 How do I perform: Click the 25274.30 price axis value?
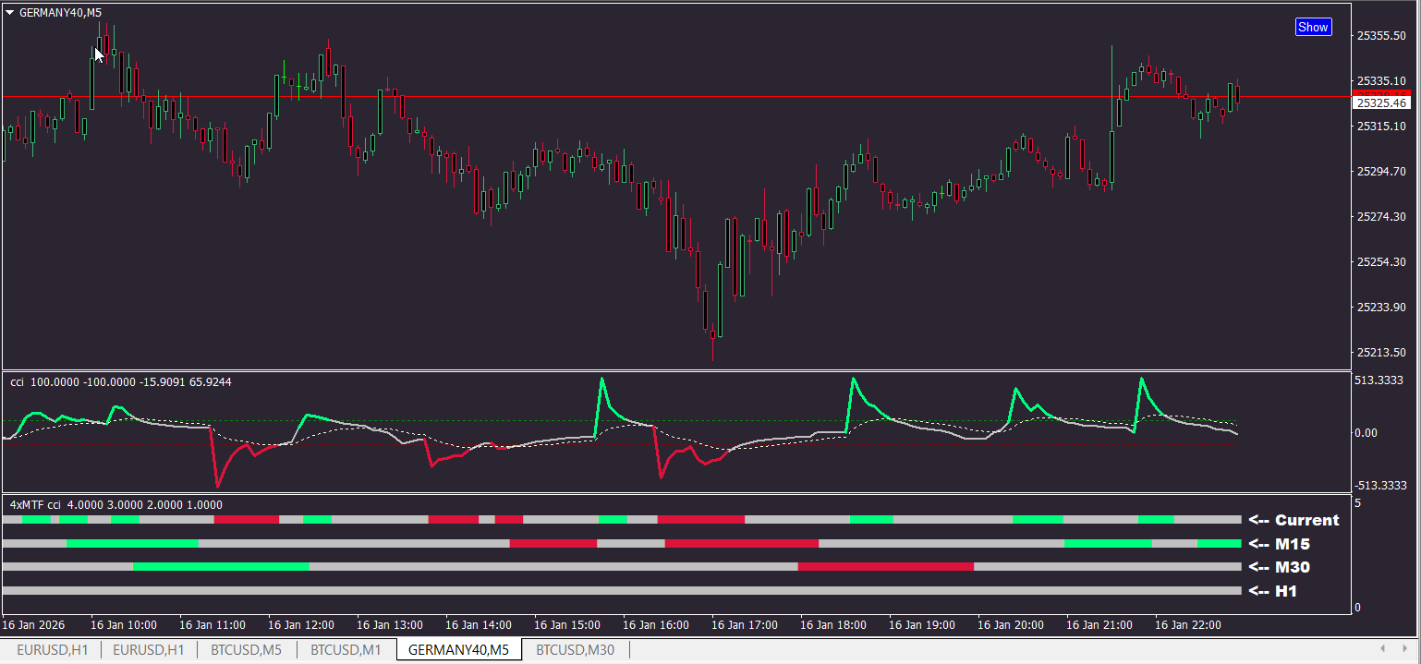(x=1381, y=217)
